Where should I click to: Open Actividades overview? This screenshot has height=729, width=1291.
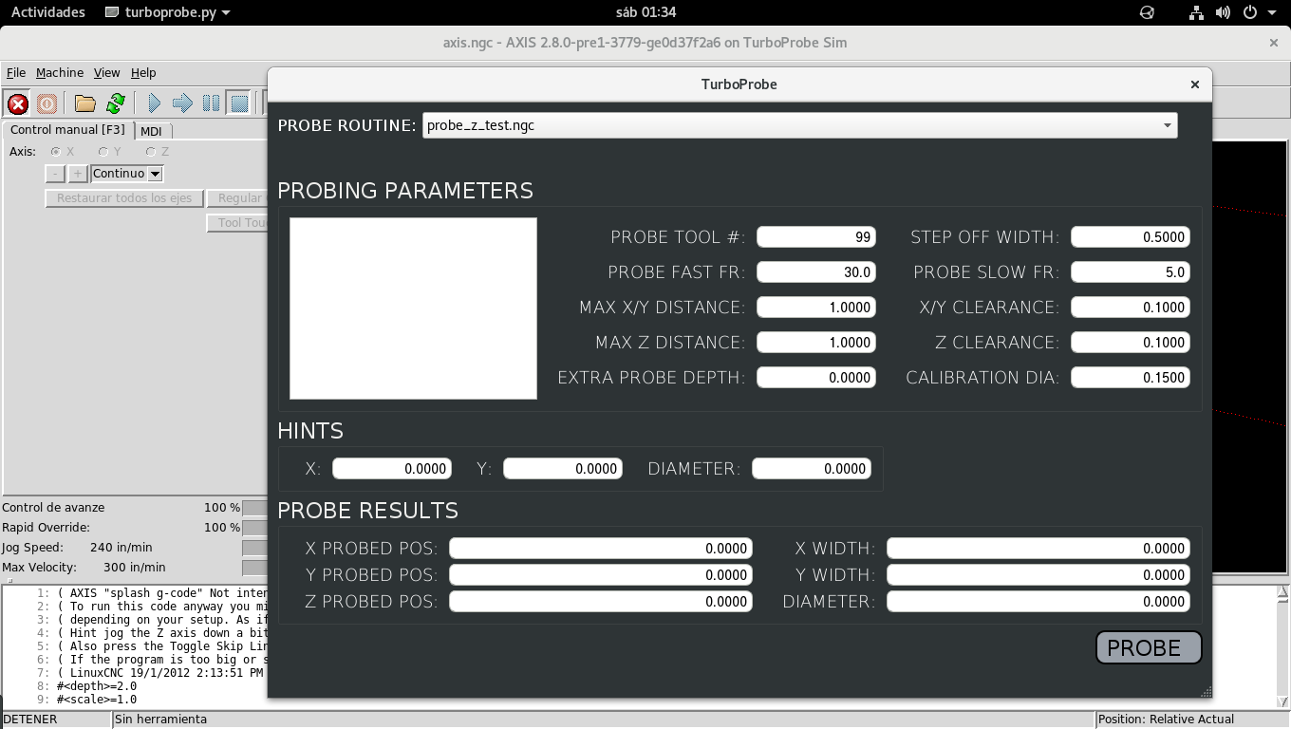point(47,12)
